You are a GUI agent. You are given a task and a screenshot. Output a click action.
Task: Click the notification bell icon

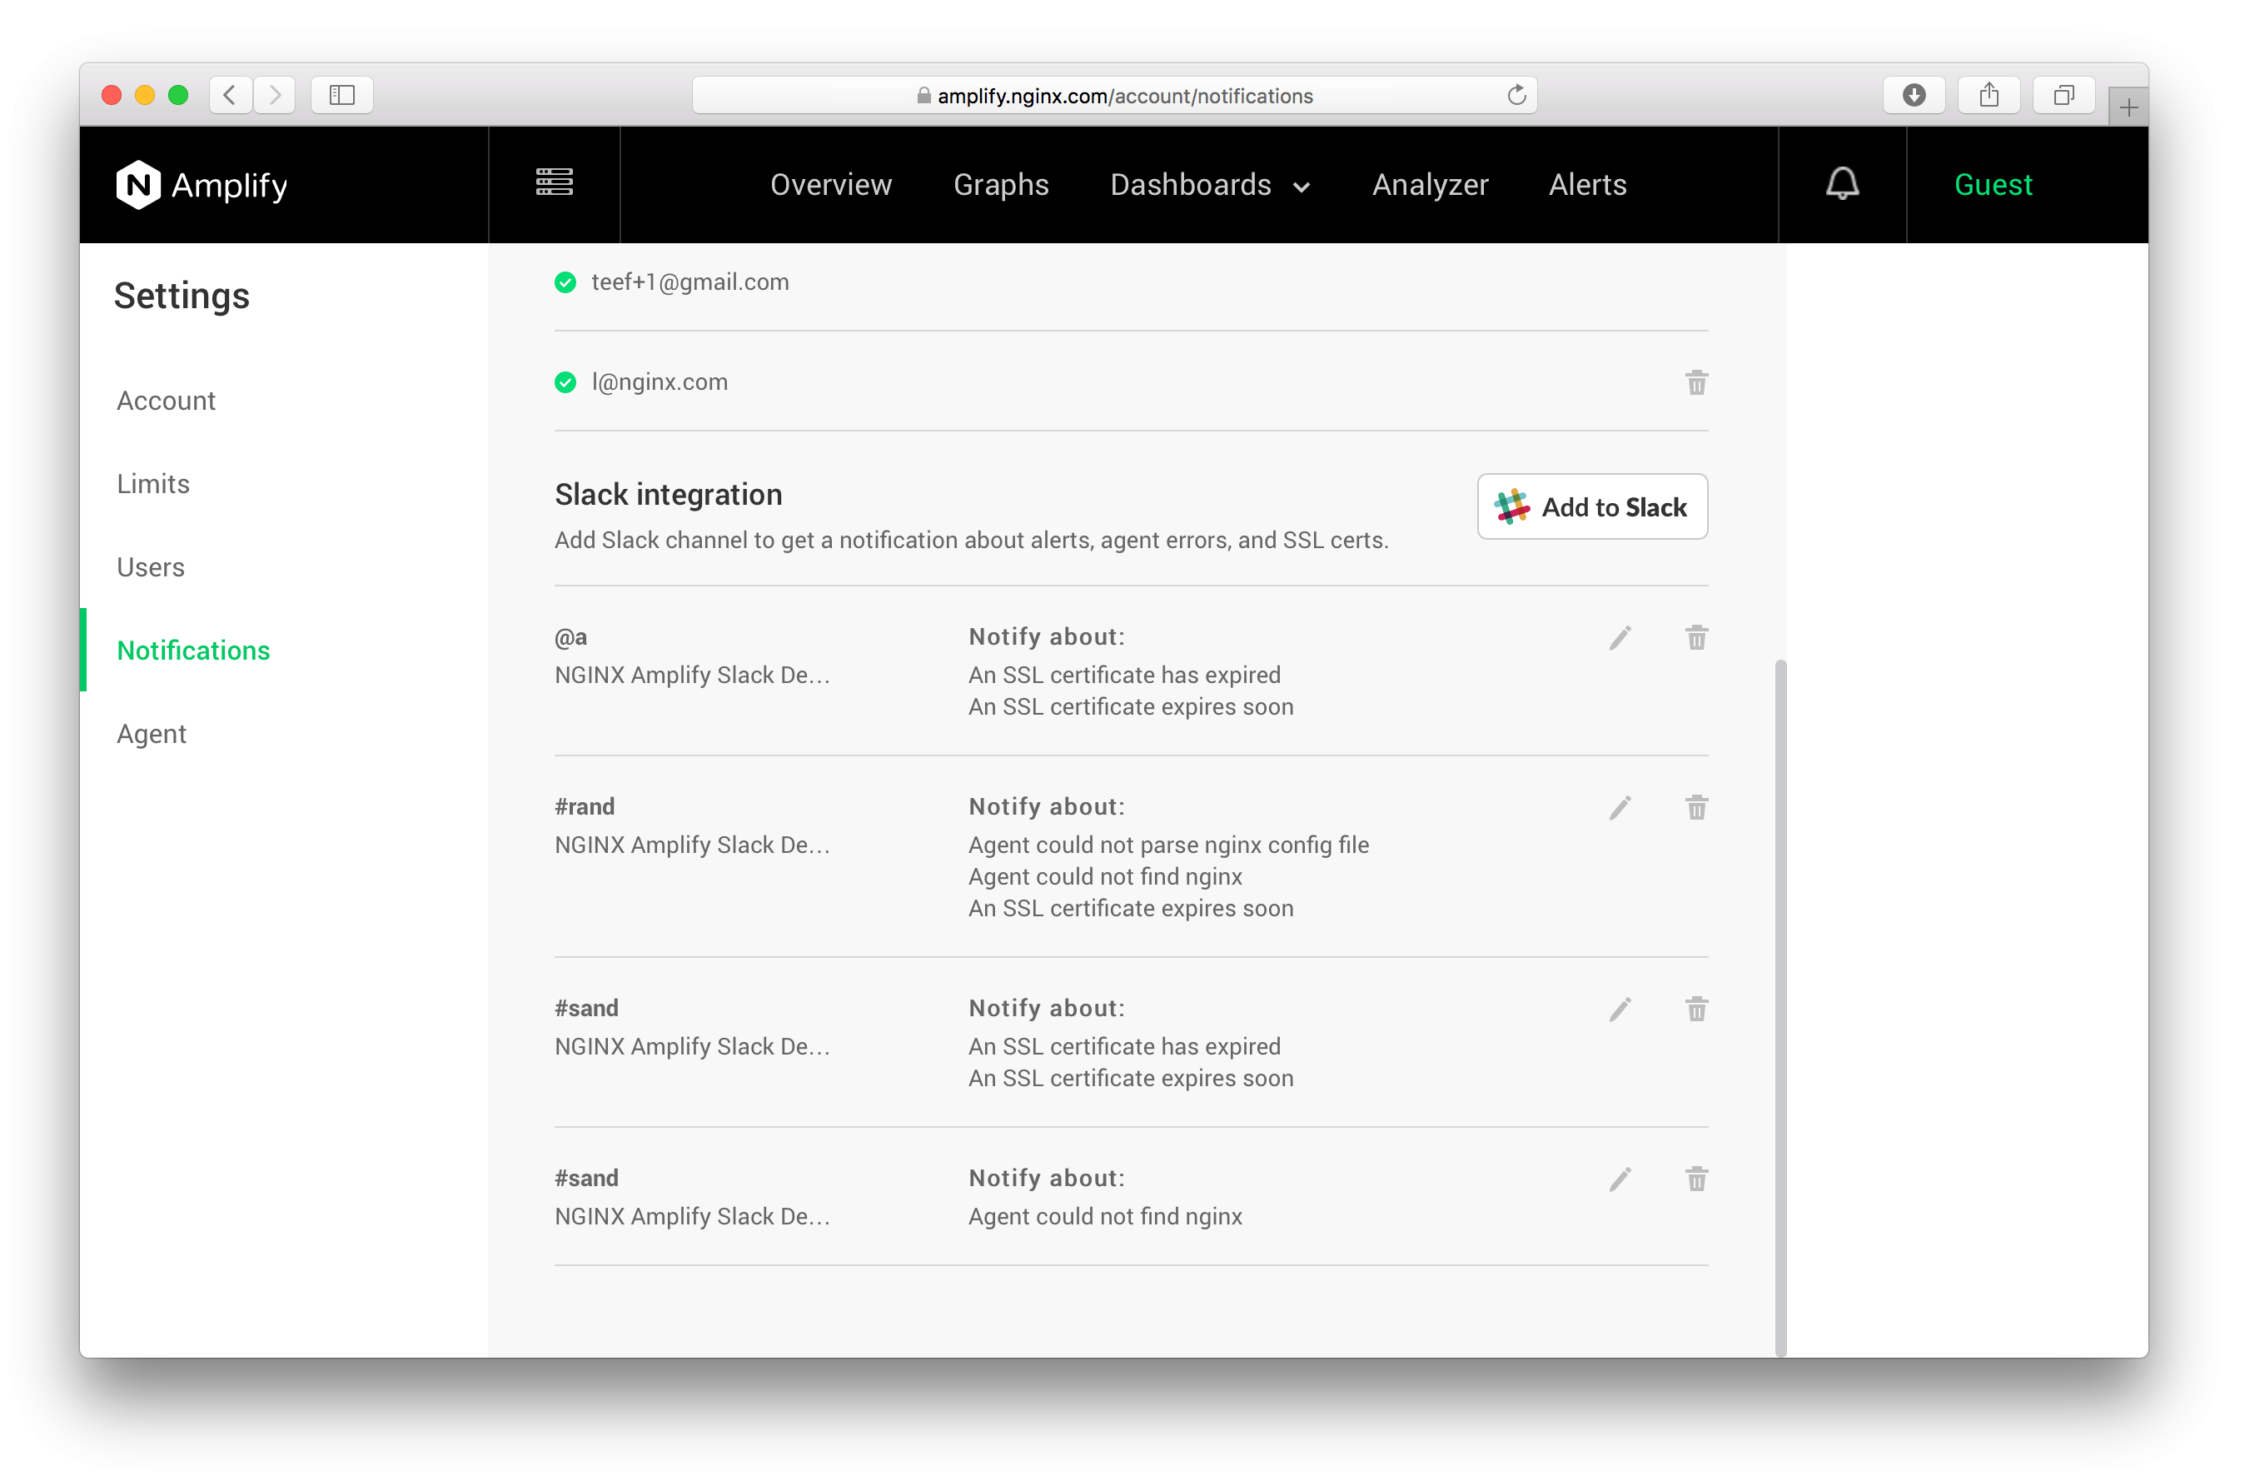coord(1841,184)
